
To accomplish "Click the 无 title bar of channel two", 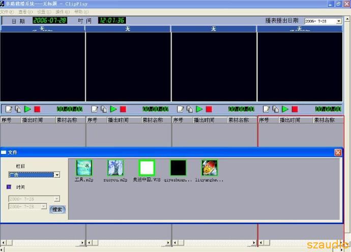I will click(x=128, y=28).
